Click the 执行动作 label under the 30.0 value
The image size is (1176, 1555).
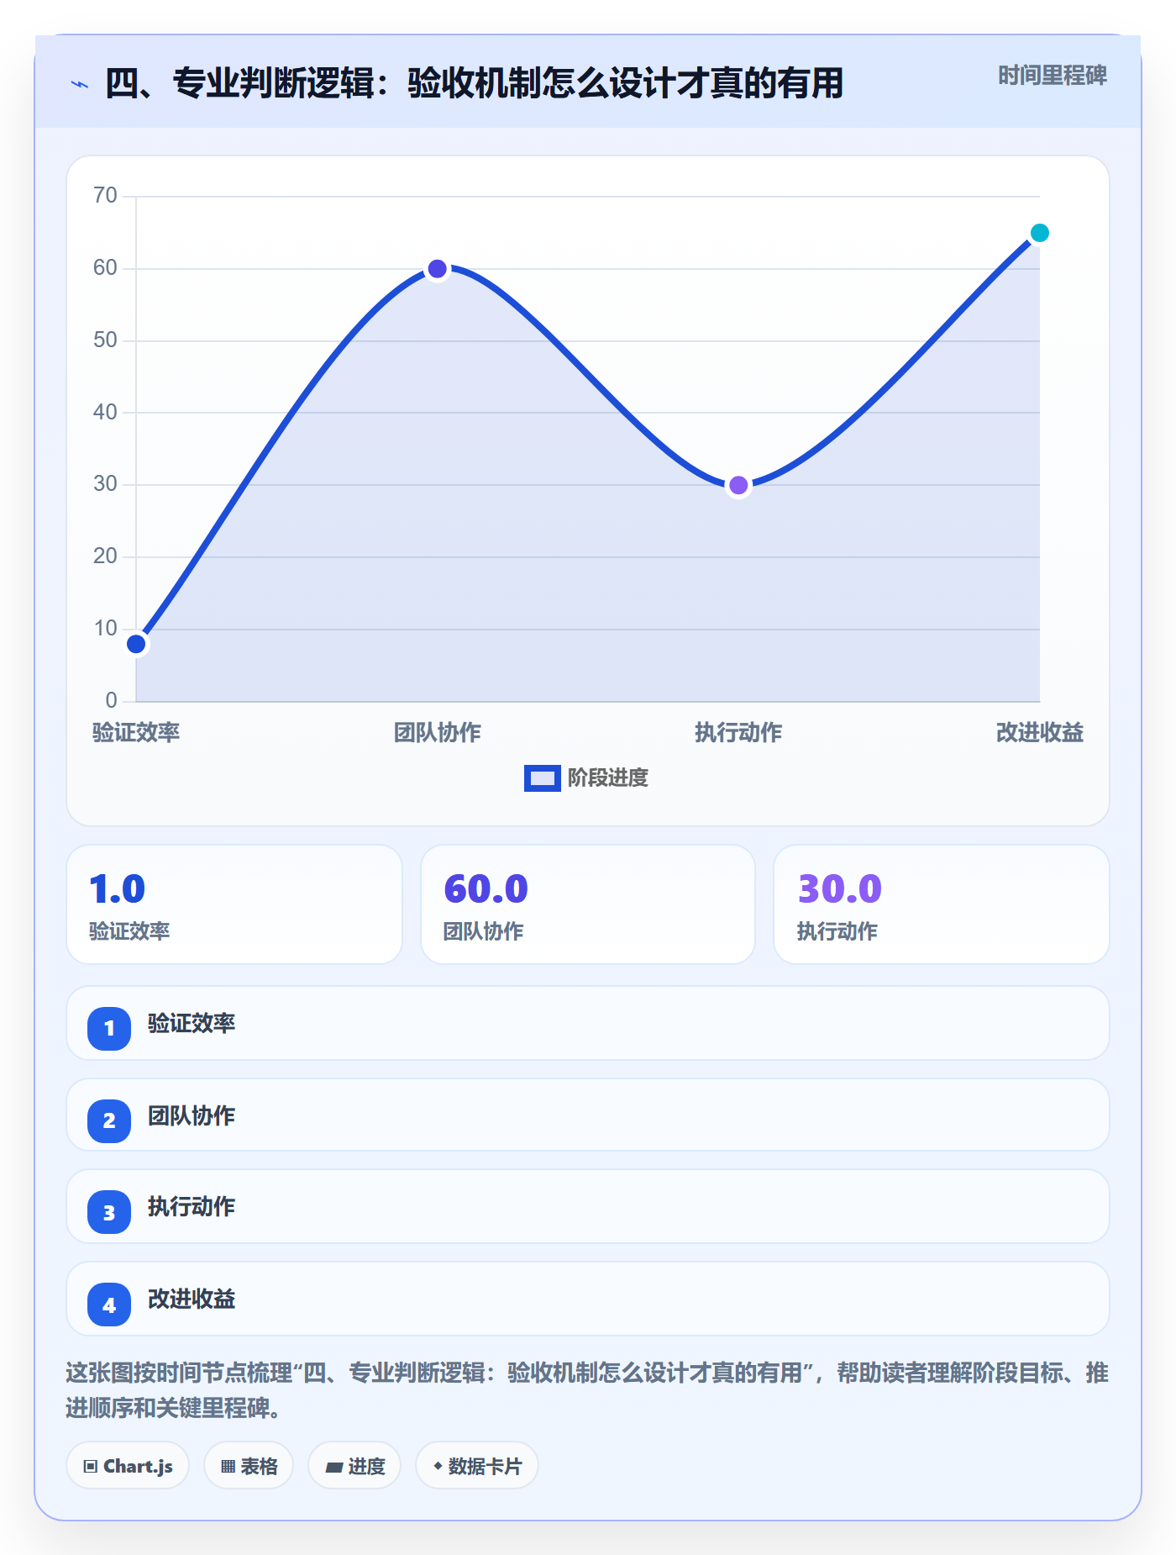coord(837,931)
